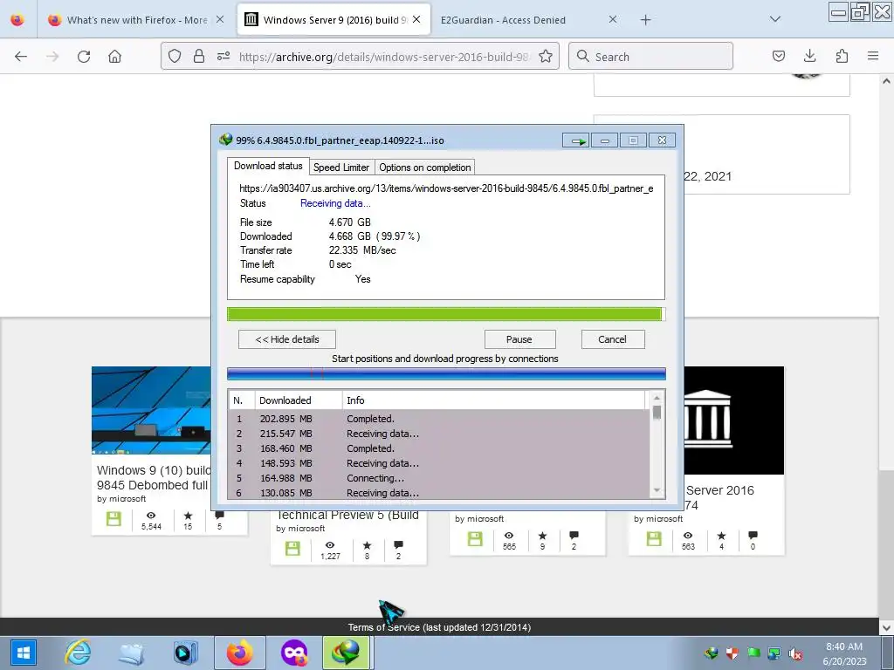
Task: Click the Hide details button
Action: tap(286, 339)
